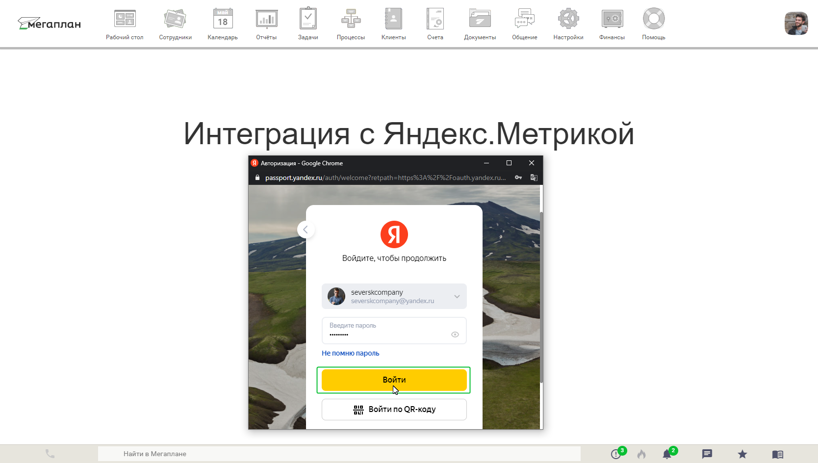Maximize the Авторизация Chrome window

pos(509,163)
